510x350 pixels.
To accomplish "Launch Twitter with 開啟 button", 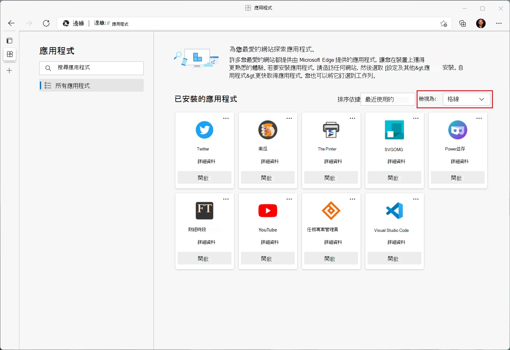I will coord(205,178).
